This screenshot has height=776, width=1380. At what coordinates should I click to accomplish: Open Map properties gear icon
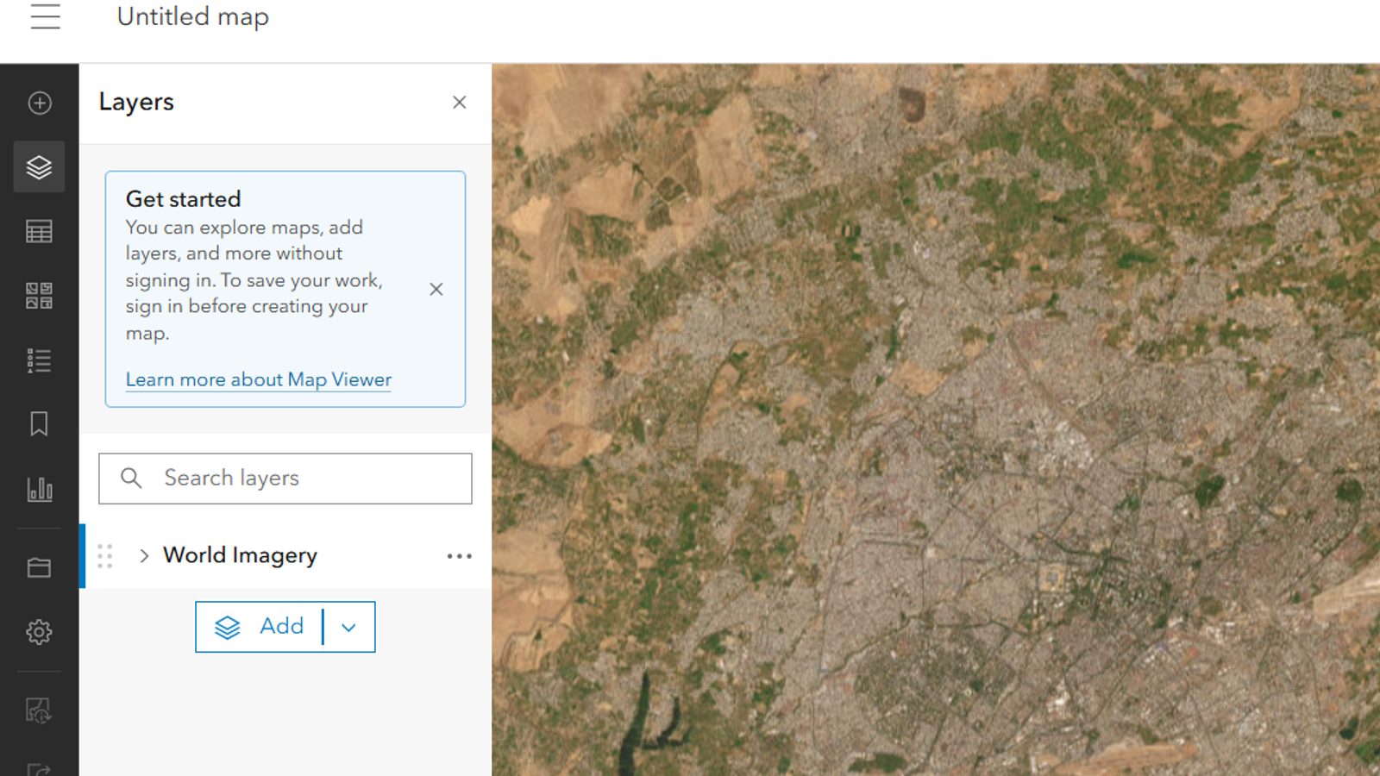tap(39, 632)
